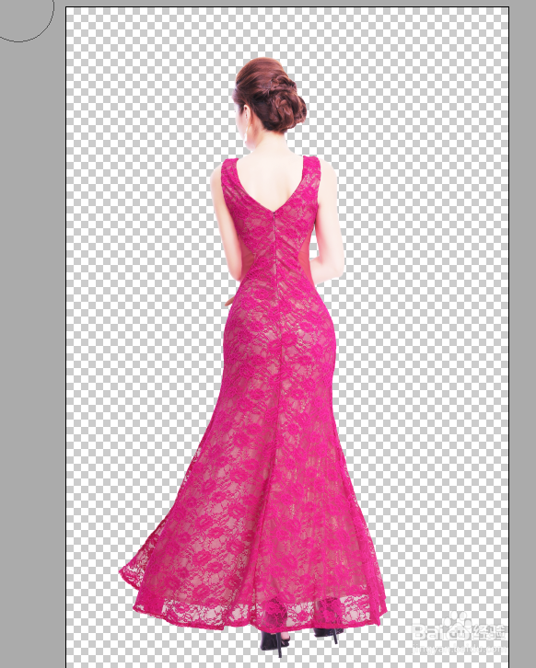Click the black high-heeled shoes on canvas
This screenshot has height=668, width=536.
click(x=300, y=640)
